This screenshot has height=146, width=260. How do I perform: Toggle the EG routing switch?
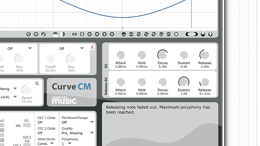[x=27, y=125]
